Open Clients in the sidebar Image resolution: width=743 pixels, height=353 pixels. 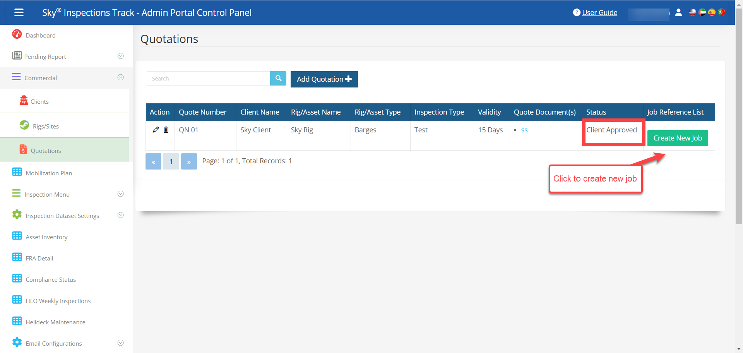tap(39, 101)
